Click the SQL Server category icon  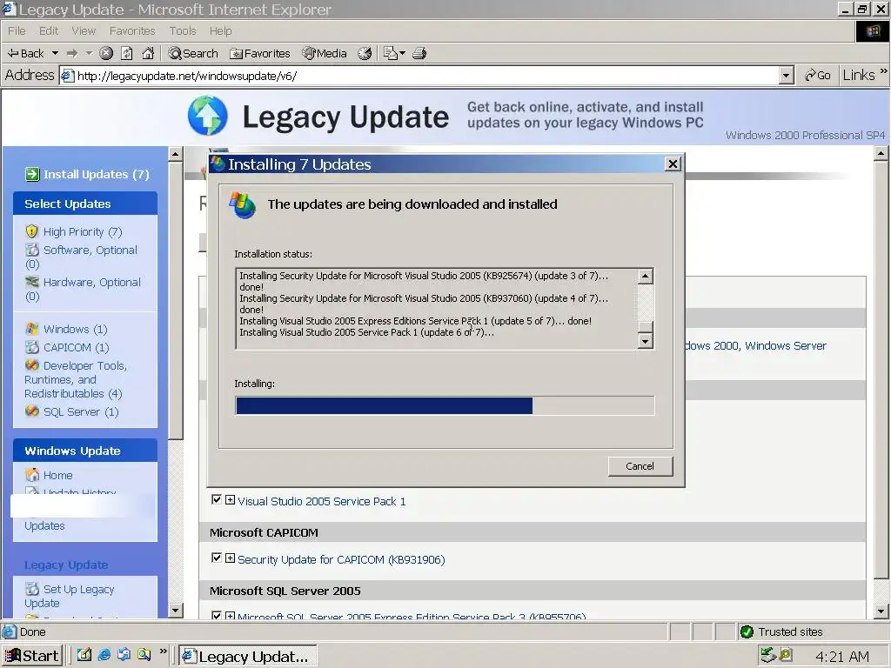[32, 411]
